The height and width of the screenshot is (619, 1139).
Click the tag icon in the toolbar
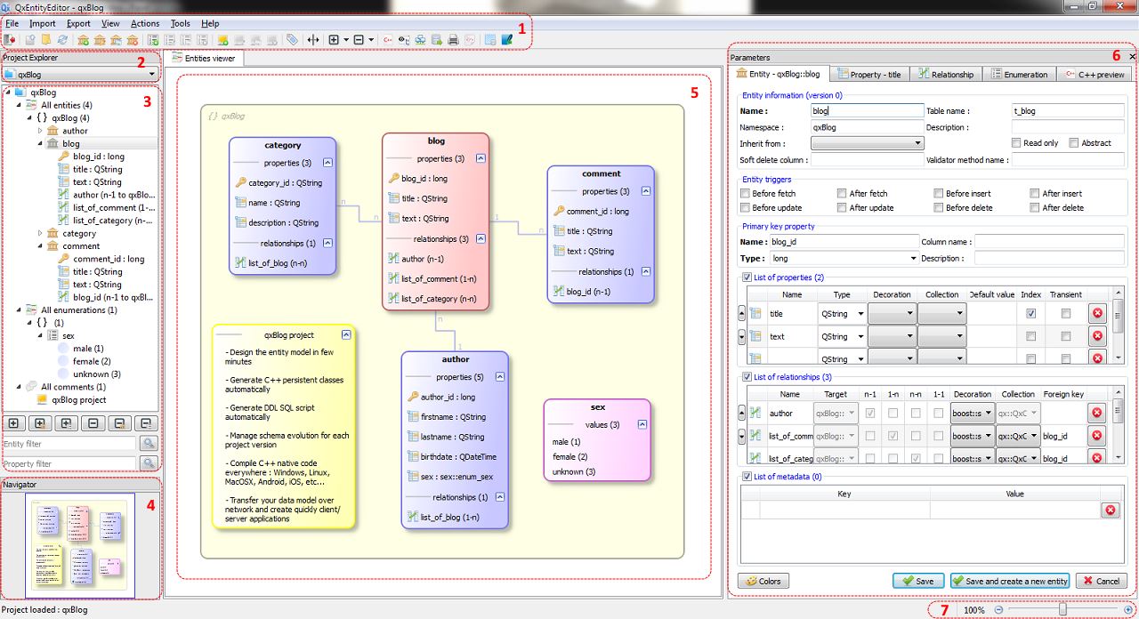coord(292,40)
